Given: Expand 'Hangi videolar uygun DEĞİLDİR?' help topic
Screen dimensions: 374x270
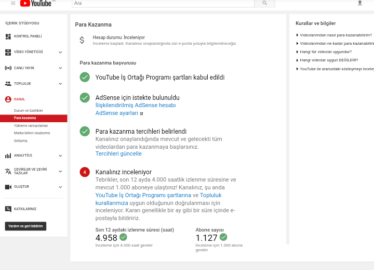Looking at the screenshot, I should [x=327, y=60].
